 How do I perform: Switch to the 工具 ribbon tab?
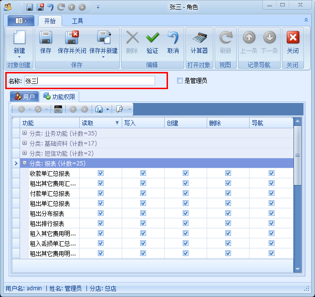coord(78,21)
